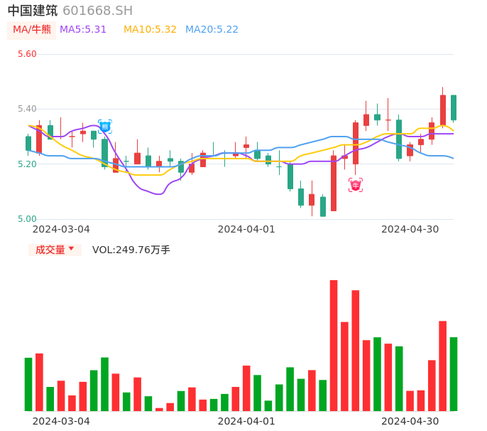
Task: Click the 2024-04-01 date label on price chart
Action: click(x=246, y=229)
